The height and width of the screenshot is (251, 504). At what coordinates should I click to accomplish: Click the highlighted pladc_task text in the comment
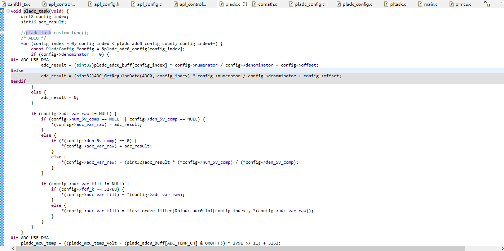tap(39, 33)
